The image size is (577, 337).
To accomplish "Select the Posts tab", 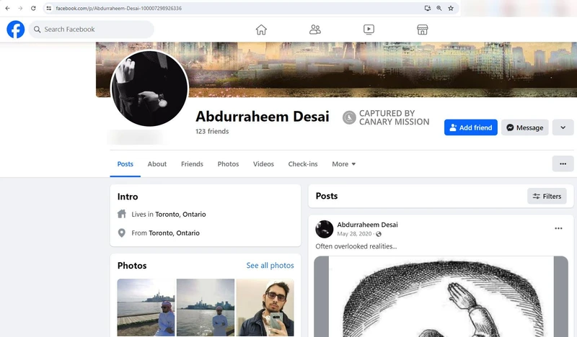I will (x=125, y=164).
